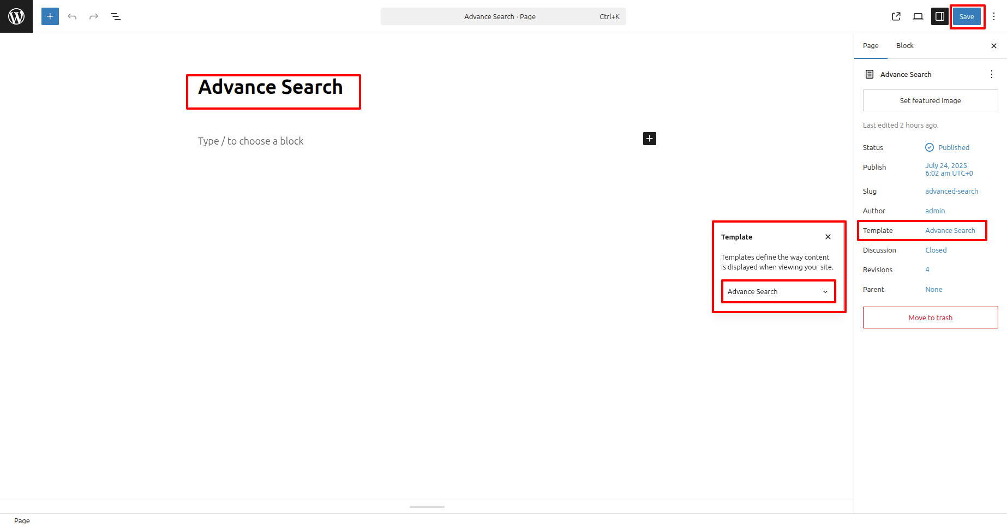The height and width of the screenshot is (527, 1007).
Task: Click the inline add block button
Action: (x=649, y=139)
